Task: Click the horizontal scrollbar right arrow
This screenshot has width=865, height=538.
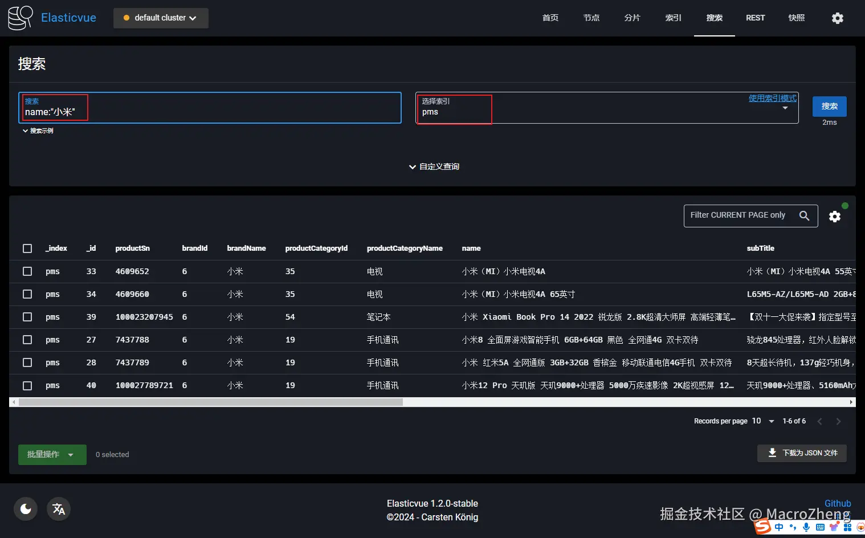Action: 851,402
